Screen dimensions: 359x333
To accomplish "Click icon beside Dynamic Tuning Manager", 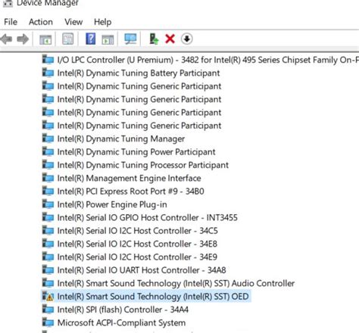I will [x=48, y=138].
